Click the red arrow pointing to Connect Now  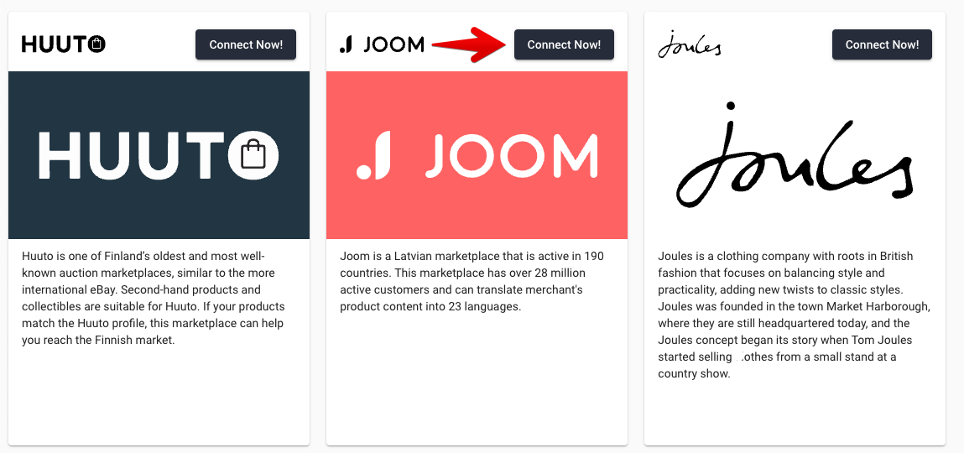pyautogui.click(x=469, y=44)
